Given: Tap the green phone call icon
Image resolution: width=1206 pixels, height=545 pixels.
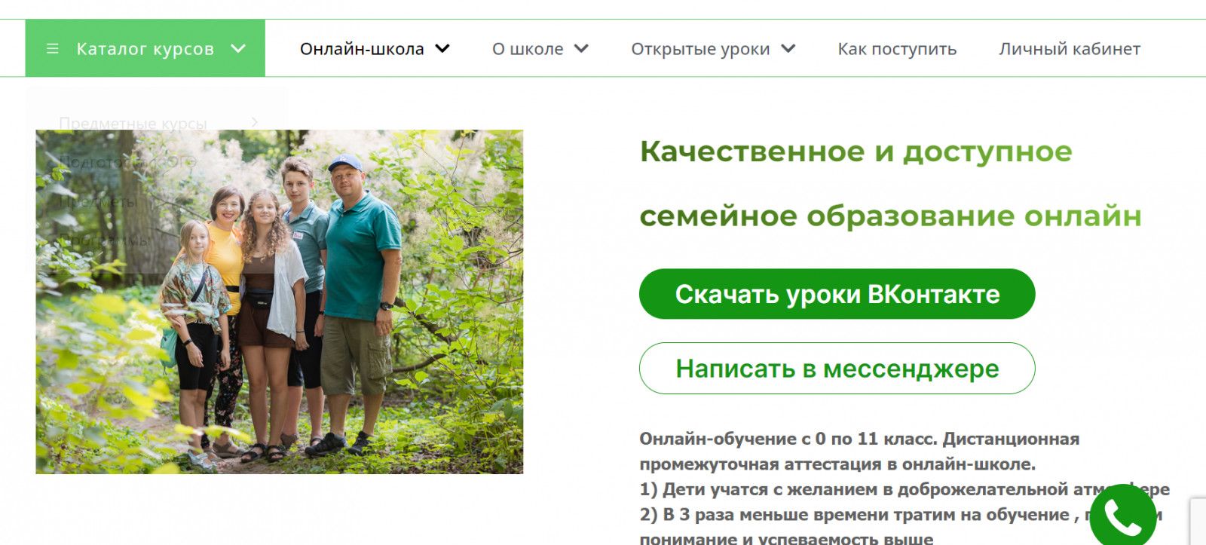Looking at the screenshot, I should [1123, 516].
